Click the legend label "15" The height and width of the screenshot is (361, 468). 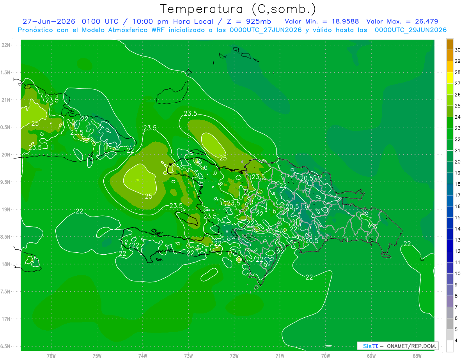click(458, 218)
